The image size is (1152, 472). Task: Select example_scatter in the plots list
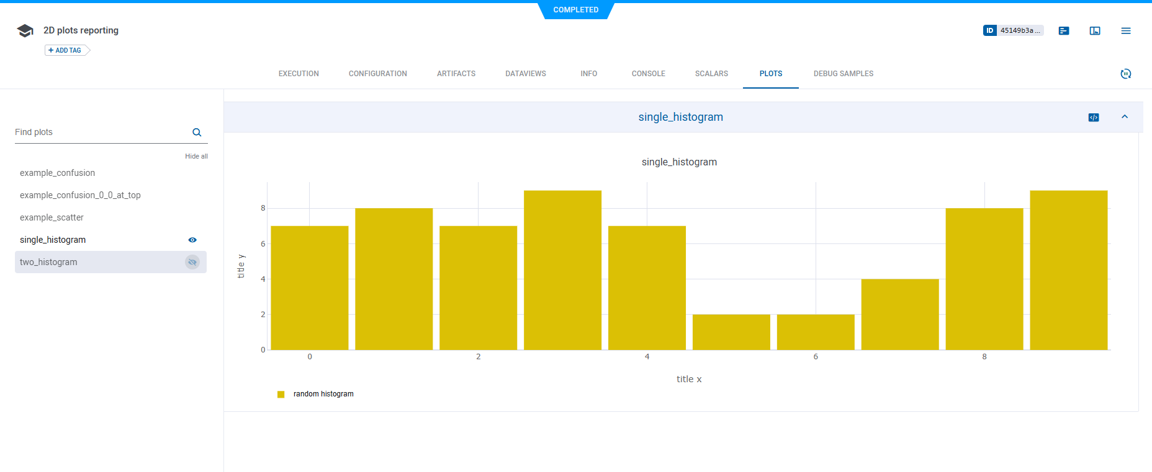click(x=52, y=218)
